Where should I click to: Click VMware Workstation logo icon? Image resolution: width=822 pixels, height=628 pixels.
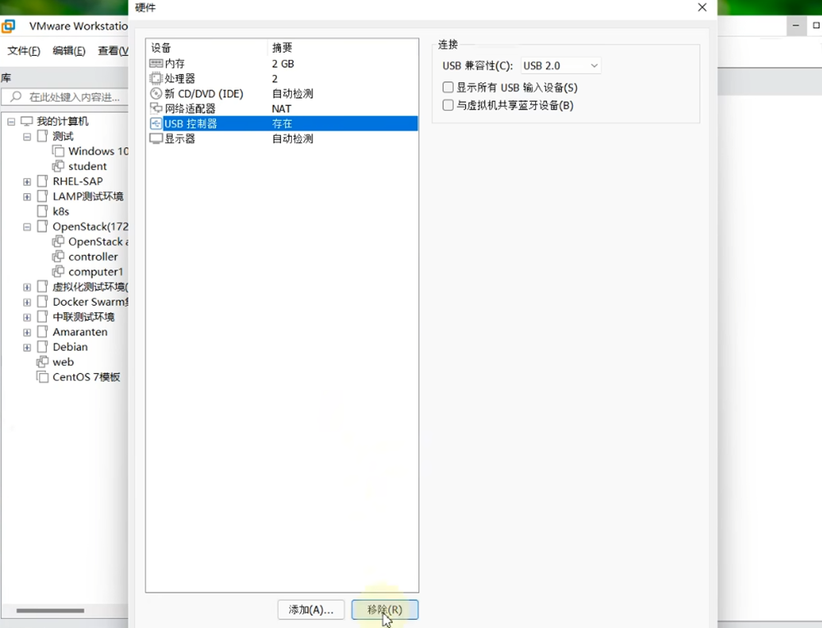[8, 25]
